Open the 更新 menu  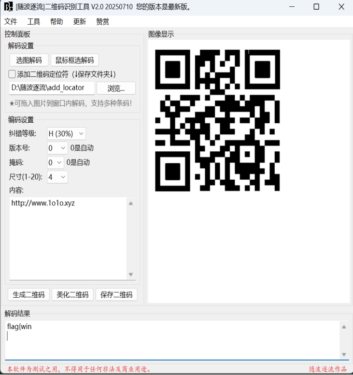click(79, 22)
